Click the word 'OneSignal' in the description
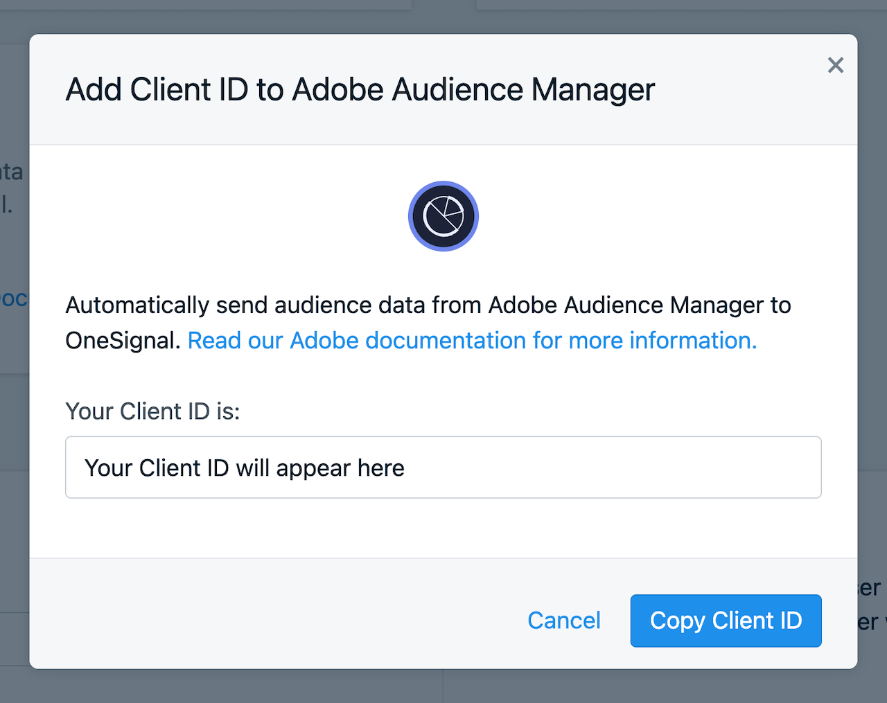Viewport: 887px width, 703px height. [122, 341]
